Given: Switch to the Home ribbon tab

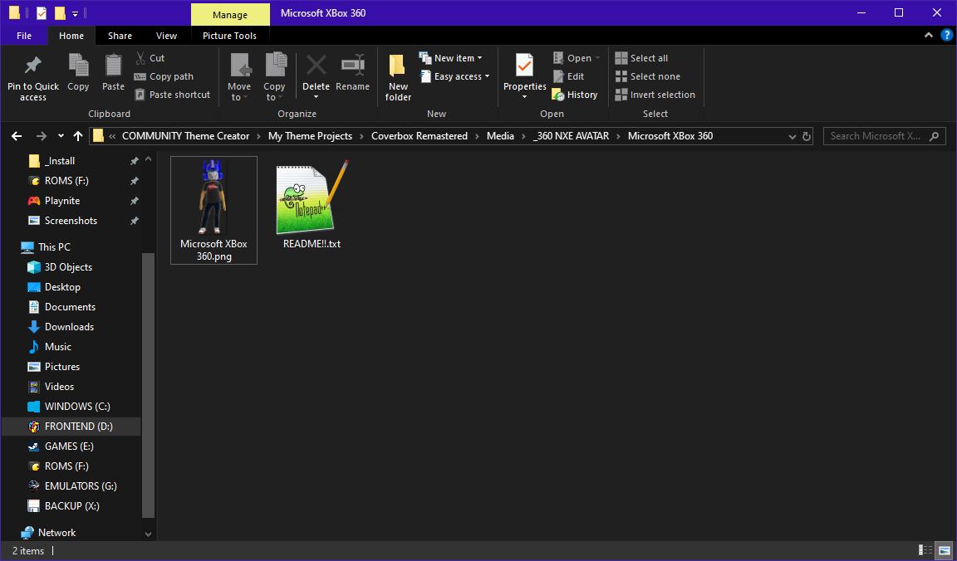Looking at the screenshot, I should tap(71, 36).
